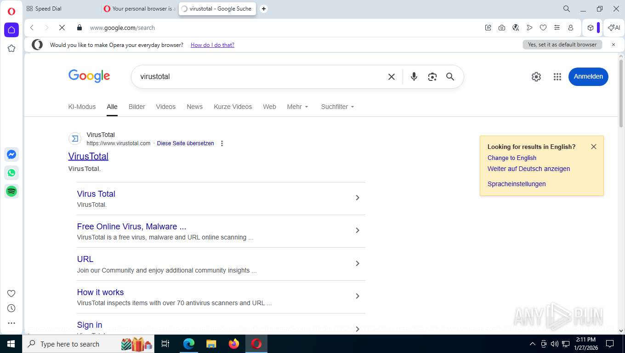Screen dimensions: 625x353
Task: Select the Bilder search tab
Action: (137, 107)
